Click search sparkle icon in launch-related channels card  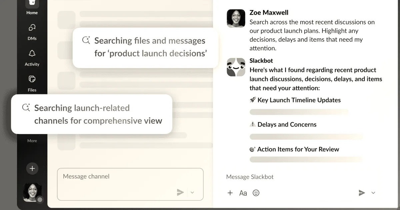(26, 107)
